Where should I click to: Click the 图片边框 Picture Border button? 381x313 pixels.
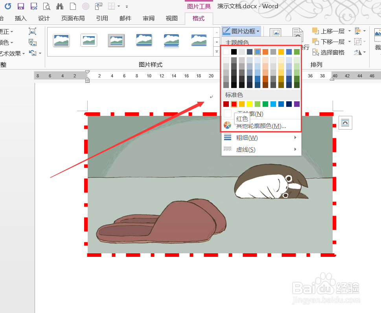[241, 31]
